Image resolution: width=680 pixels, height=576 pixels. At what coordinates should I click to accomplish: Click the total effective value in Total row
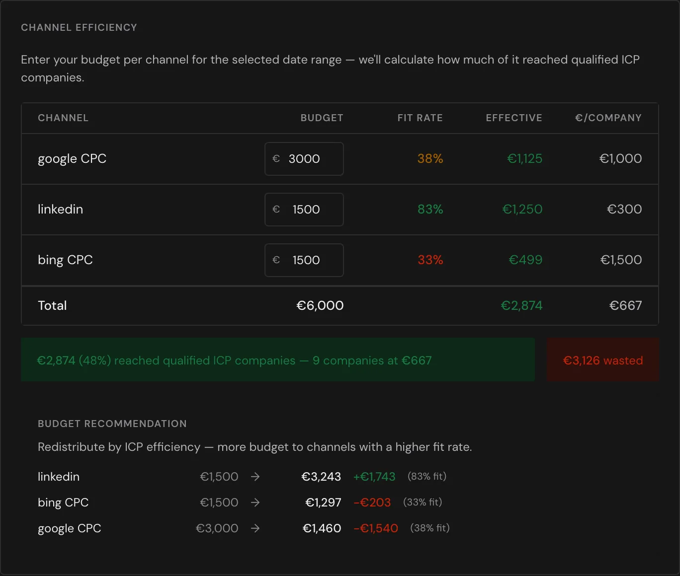521,306
